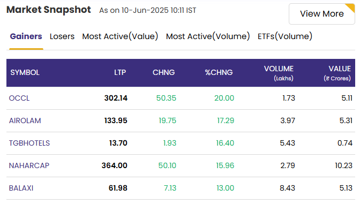Viewport: 360px width, 204px height.
Task: Switch to Most Active(Volume) tab
Action: (x=208, y=36)
